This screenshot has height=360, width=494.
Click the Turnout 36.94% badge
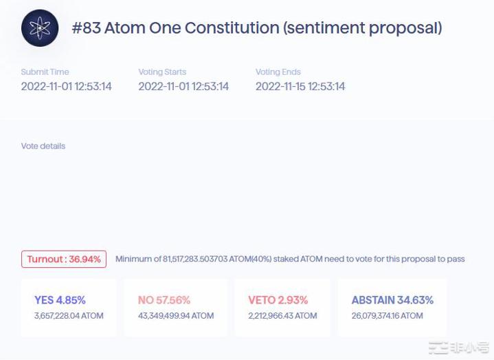point(64,260)
